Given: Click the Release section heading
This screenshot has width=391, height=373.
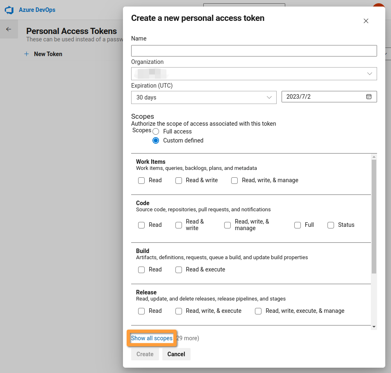Looking at the screenshot, I should coord(146,292).
